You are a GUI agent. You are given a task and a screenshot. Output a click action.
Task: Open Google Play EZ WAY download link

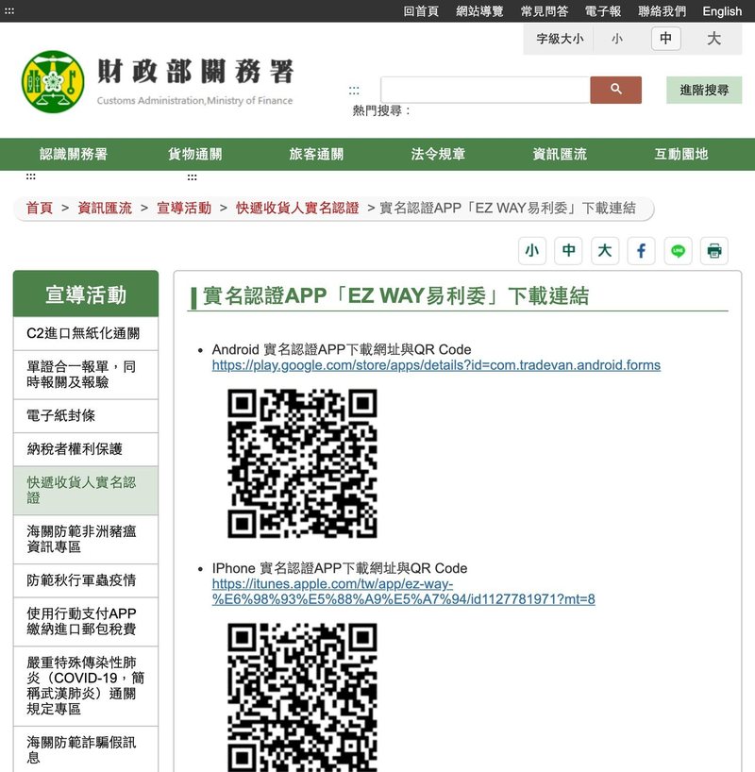coord(436,365)
